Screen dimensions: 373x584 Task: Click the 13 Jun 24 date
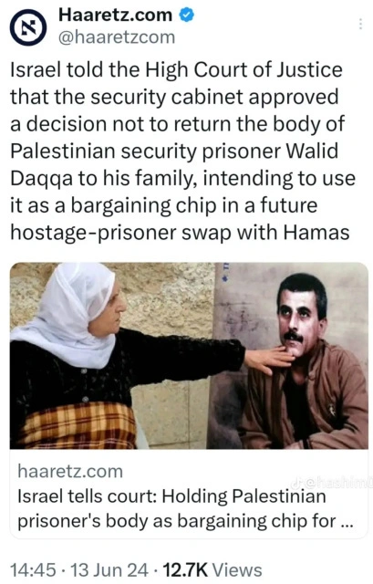click(x=109, y=570)
